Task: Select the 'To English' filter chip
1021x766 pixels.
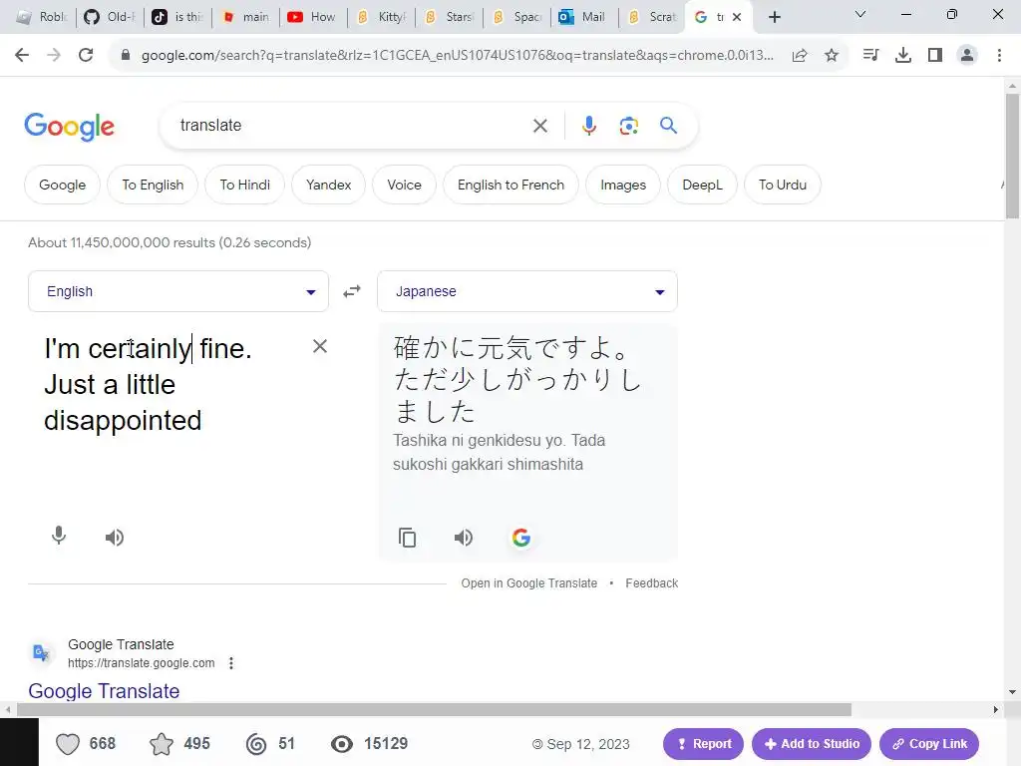Action: pos(153,185)
